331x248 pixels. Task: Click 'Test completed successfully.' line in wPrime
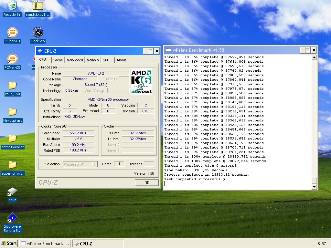pyautogui.click(x=196, y=179)
